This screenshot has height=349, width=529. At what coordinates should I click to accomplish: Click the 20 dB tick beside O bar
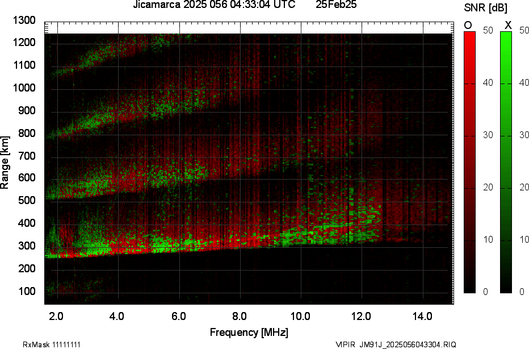coord(488,188)
